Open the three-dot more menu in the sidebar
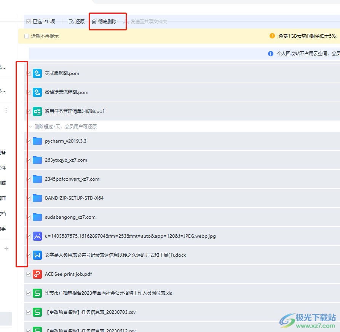 click(x=6, y=110)
